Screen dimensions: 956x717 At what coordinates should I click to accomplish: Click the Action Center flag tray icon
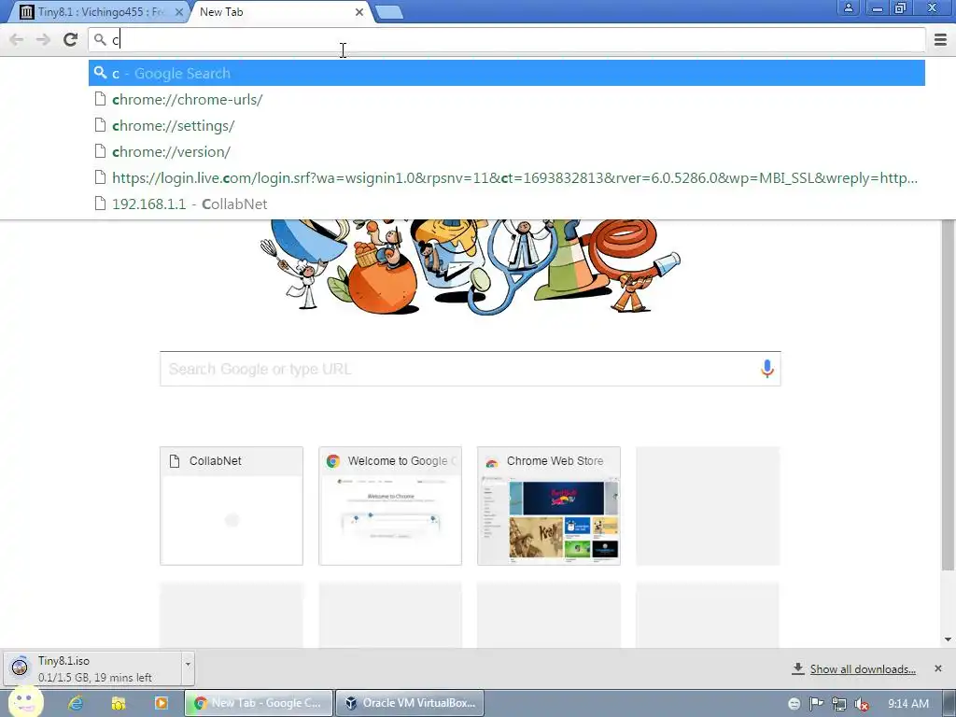(816, 704)
